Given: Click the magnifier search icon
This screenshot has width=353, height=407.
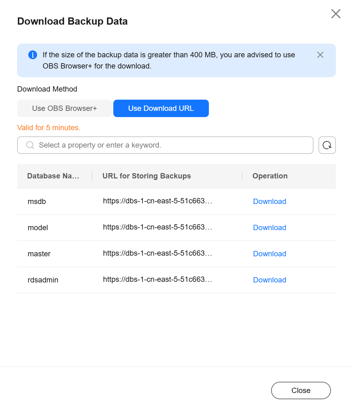Looking at the screenshot, I should pyautogui.click(x=30, y=145).
